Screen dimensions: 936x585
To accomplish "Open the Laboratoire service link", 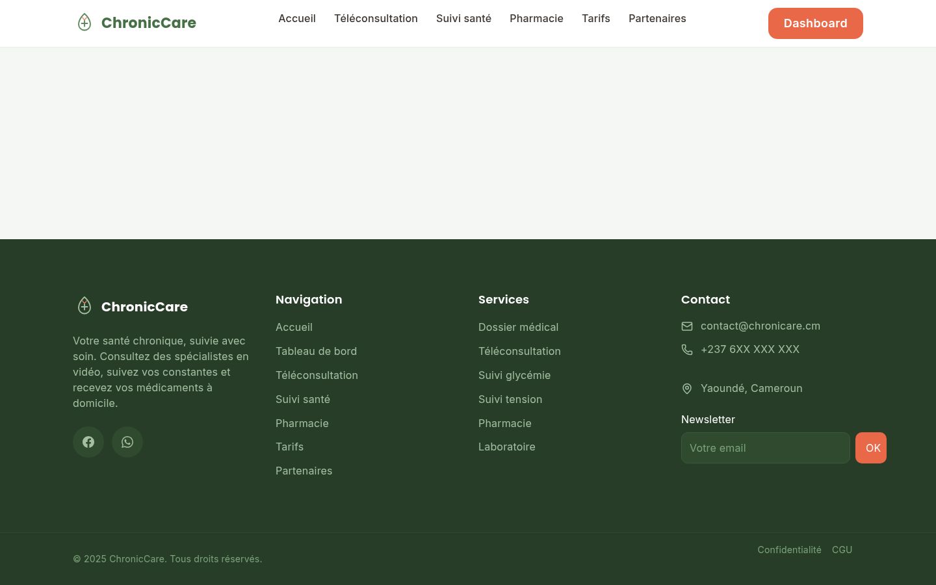I will (x=507, y=447).
